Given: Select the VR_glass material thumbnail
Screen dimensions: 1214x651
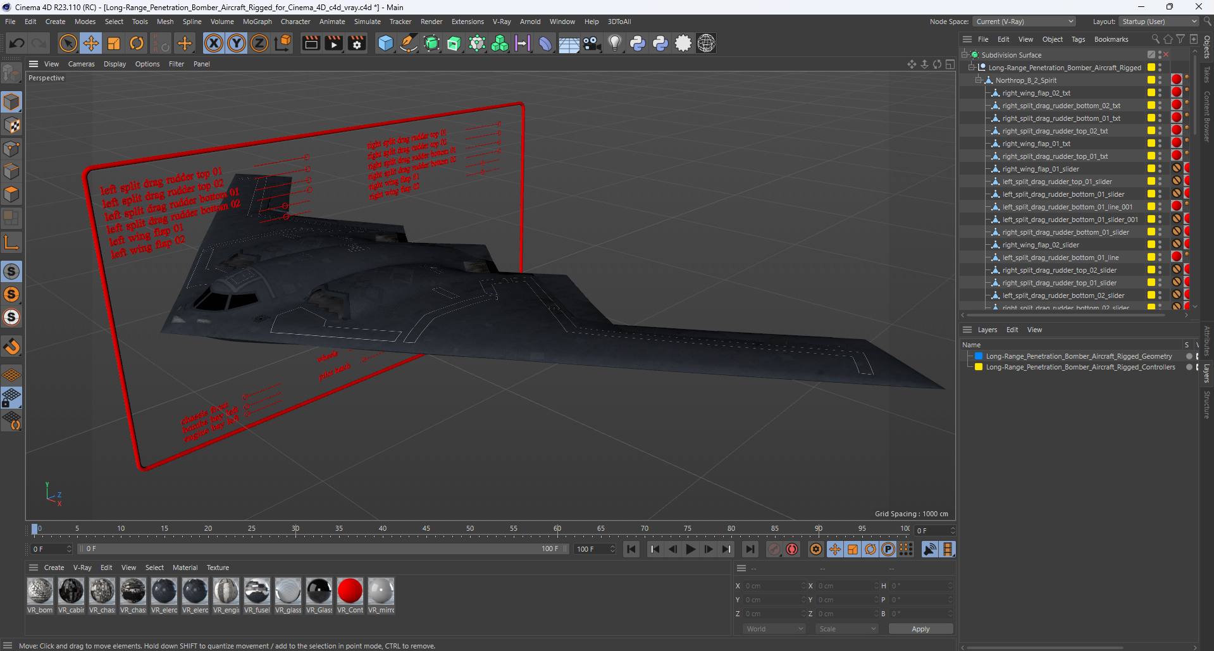Looking at the screenshot, I should pyautogui.click(x=288, y=592).
